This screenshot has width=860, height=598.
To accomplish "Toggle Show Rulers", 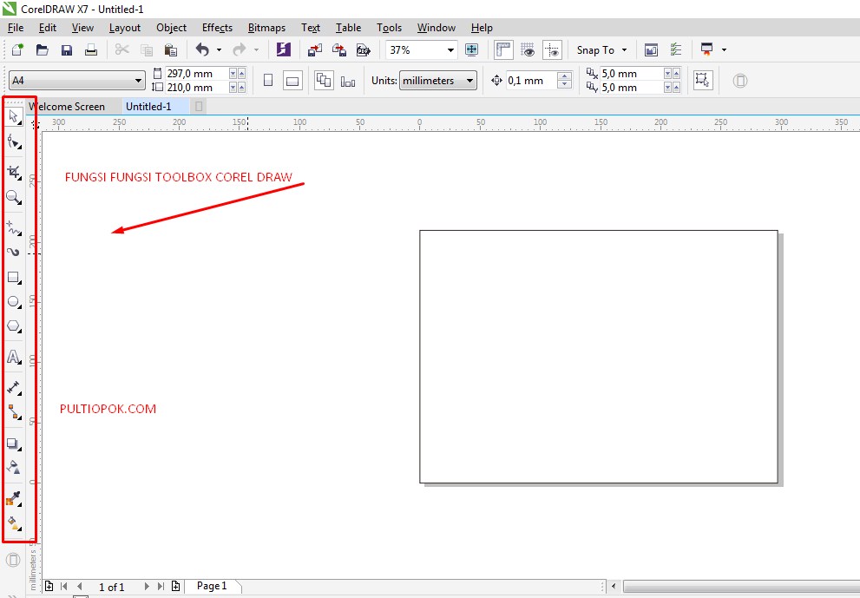I will (x=503, y=50).
